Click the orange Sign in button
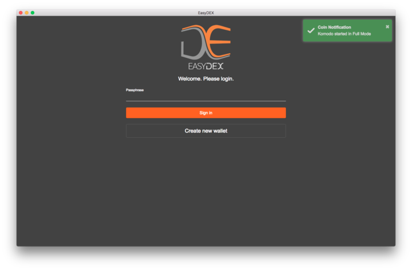The width and height of the screenshot is (412, 270). [206, 113]
